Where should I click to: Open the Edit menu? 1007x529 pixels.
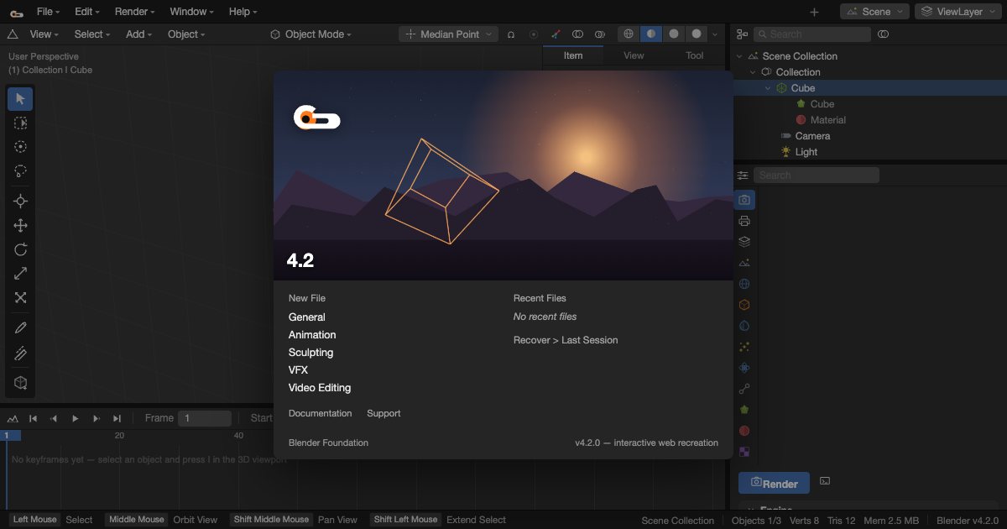coord(87,12)
